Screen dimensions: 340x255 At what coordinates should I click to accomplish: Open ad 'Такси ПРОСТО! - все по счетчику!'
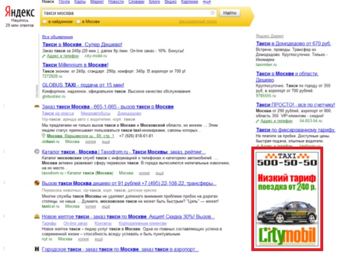point(296,105)
